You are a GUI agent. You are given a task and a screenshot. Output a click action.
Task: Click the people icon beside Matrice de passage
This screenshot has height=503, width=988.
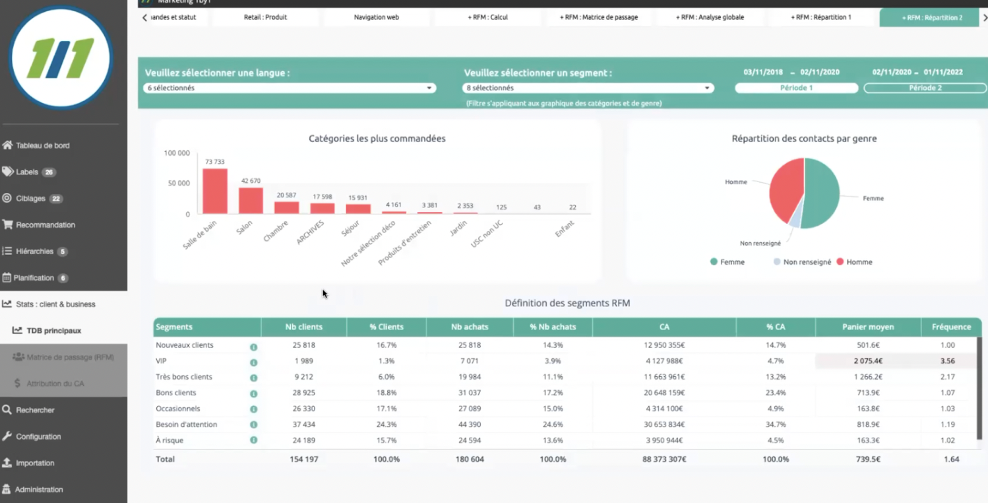tap(18, 356)
